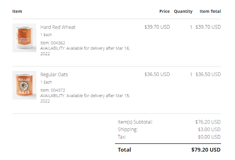Click the $0.00 USD tax amount
This screenshot has height=160, width=235.
(209, 137)
